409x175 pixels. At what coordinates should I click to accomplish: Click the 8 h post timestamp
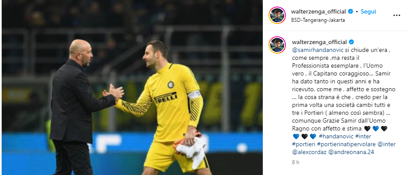(x=296, y=162)
